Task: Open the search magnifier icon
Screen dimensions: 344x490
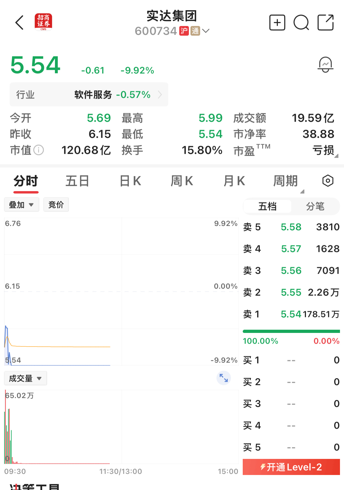Action: (x=301, y=23)
